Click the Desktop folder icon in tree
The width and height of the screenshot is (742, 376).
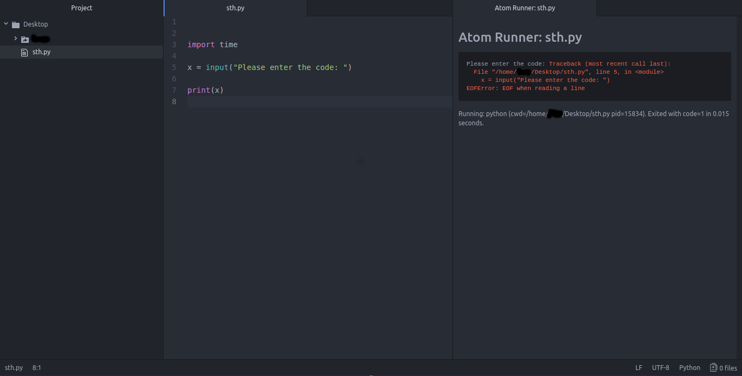16,24
